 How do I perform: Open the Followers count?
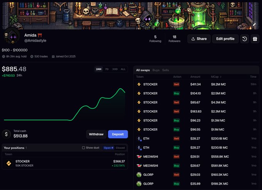click(x=174, y=39)
